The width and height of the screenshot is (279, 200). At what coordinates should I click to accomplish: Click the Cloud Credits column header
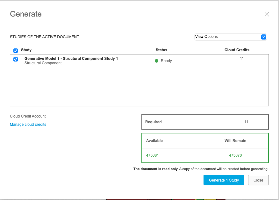237,50
